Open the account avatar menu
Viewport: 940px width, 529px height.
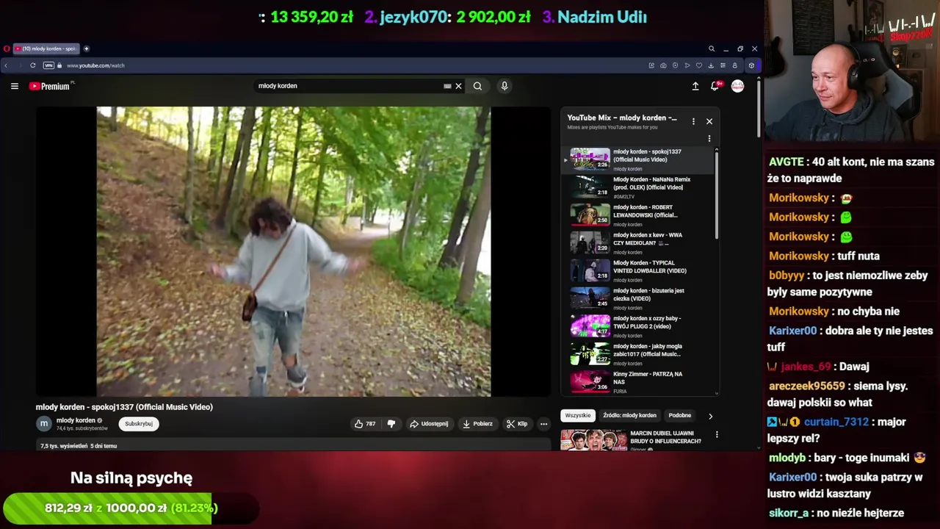pyautogui.click(x=737, y=86)
